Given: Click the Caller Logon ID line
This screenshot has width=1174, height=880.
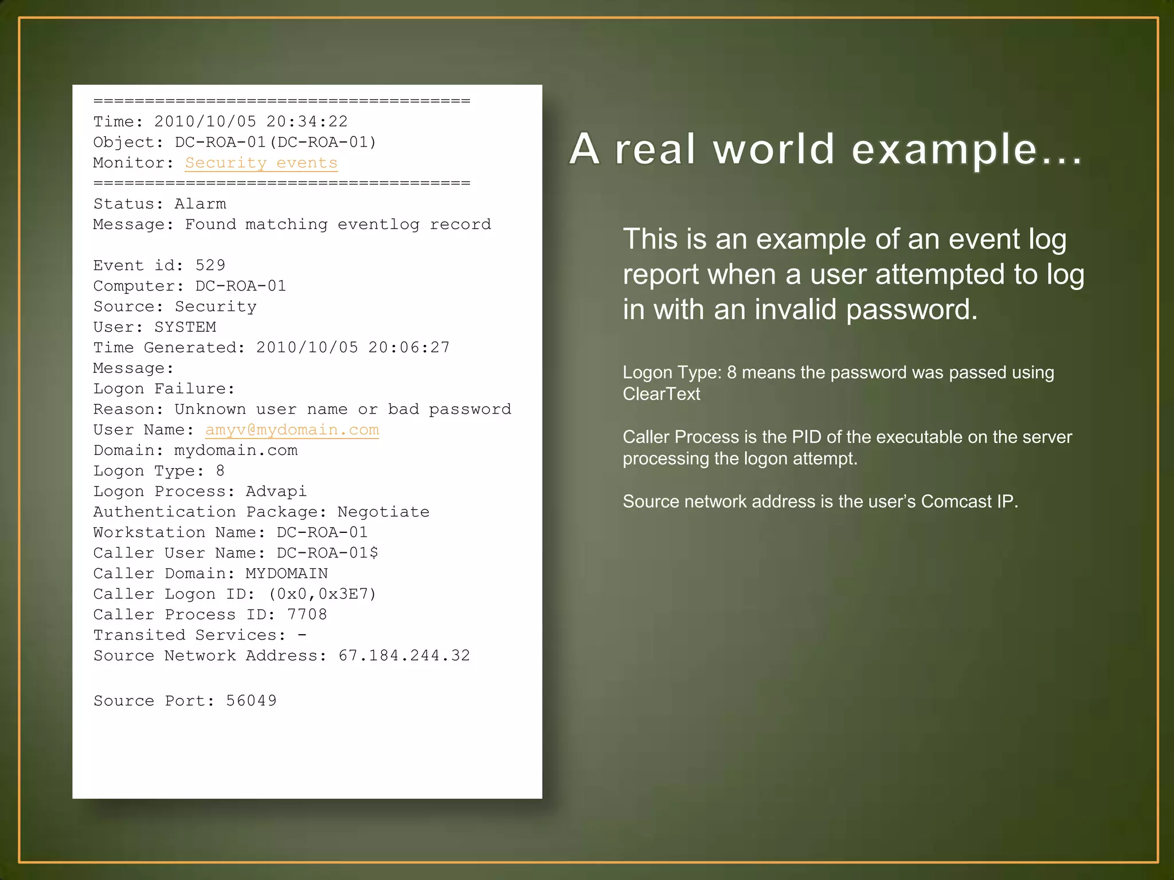Looking at the screenshot, I should coord(234,594).
